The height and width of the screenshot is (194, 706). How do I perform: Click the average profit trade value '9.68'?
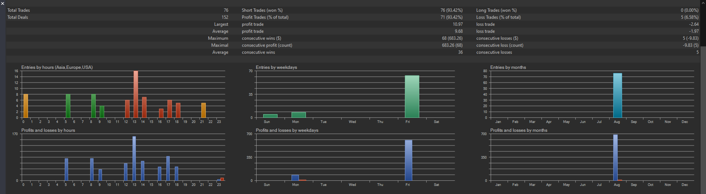[x=459, y=31]
